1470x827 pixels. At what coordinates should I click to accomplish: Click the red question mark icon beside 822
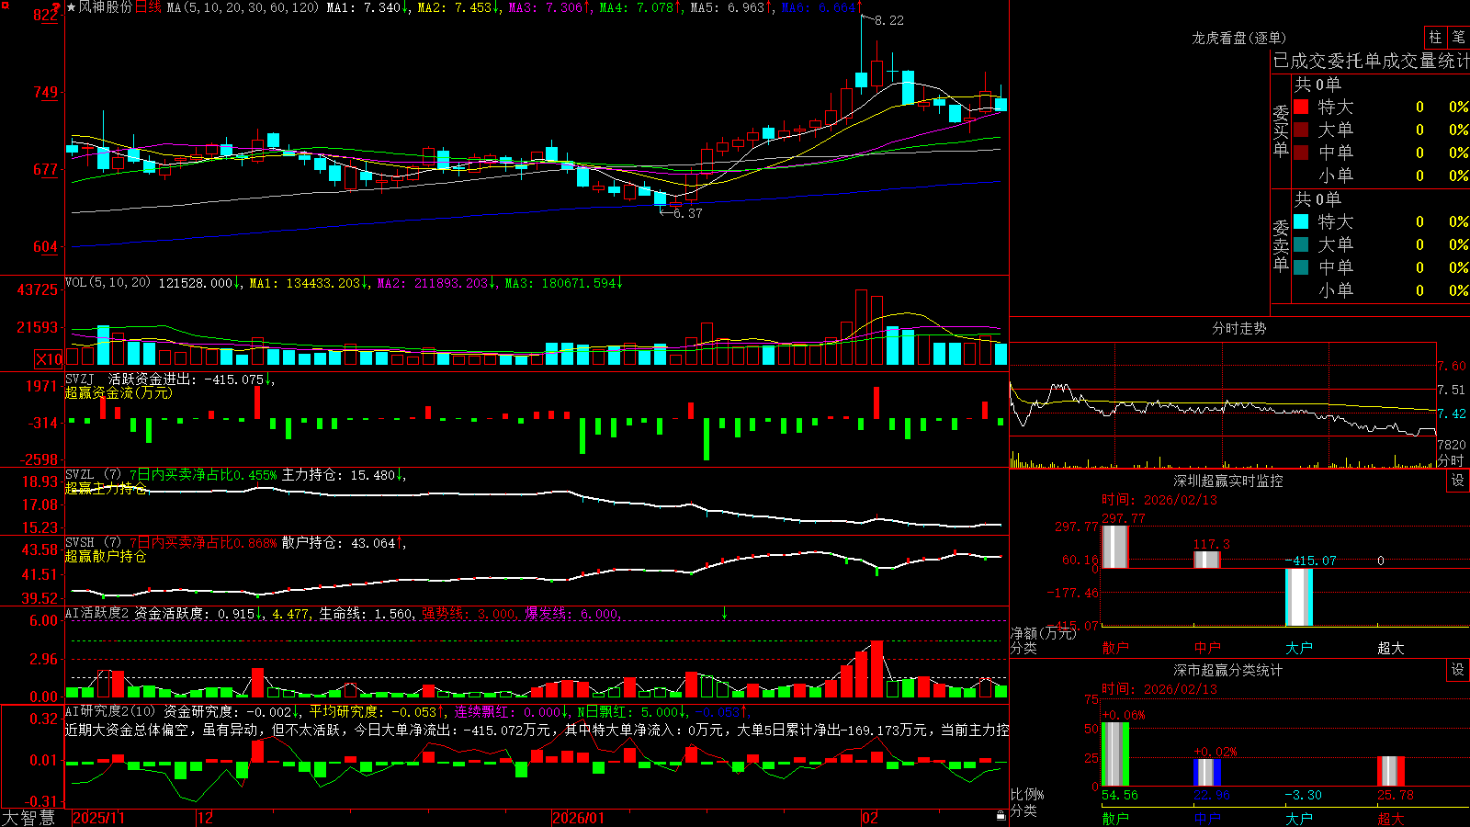(57, 9)
